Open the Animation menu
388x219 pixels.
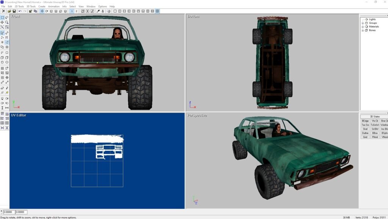pyautogui.click(x=54, y=6)
